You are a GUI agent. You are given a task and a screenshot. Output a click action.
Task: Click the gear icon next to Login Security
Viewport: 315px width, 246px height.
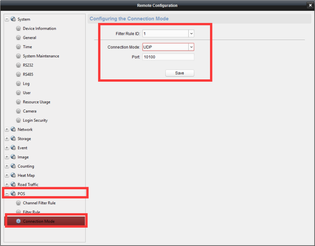[x=19, y=120]
